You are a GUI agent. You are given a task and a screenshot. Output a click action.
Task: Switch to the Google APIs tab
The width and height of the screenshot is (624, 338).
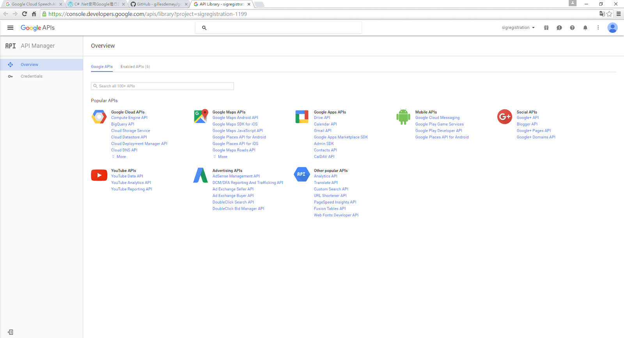coord(102,67)
